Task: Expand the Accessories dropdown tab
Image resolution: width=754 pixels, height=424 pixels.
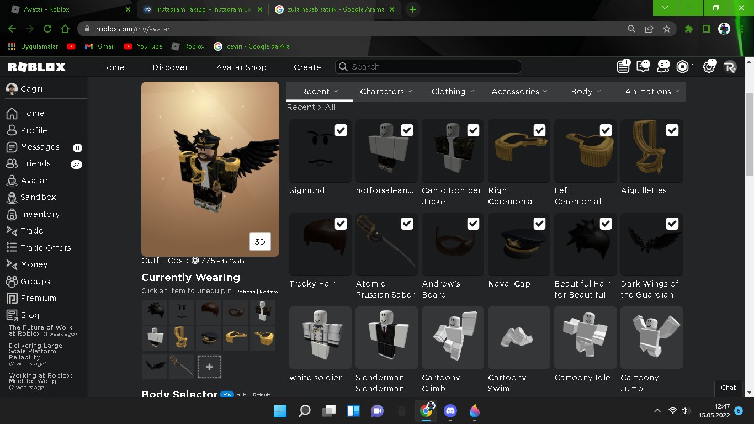Action: (x=519, y=92)
